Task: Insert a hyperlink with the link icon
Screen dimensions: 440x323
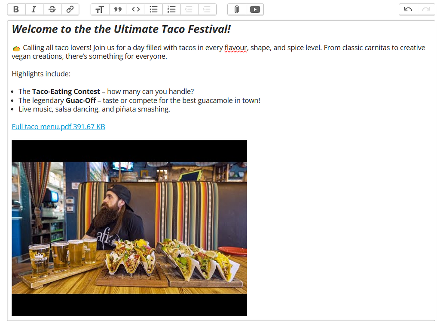Action: (x=70, y=9)
